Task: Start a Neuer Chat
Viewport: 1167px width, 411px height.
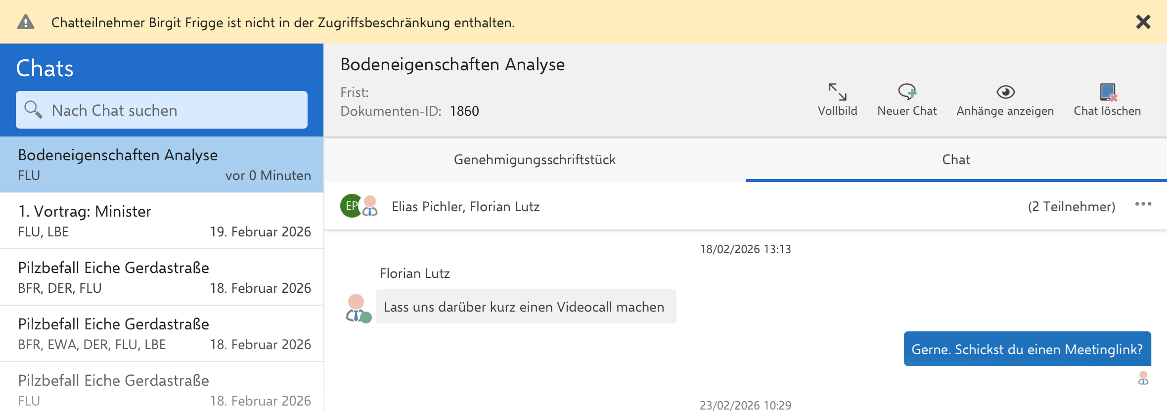Action: (x=907, y=99)
